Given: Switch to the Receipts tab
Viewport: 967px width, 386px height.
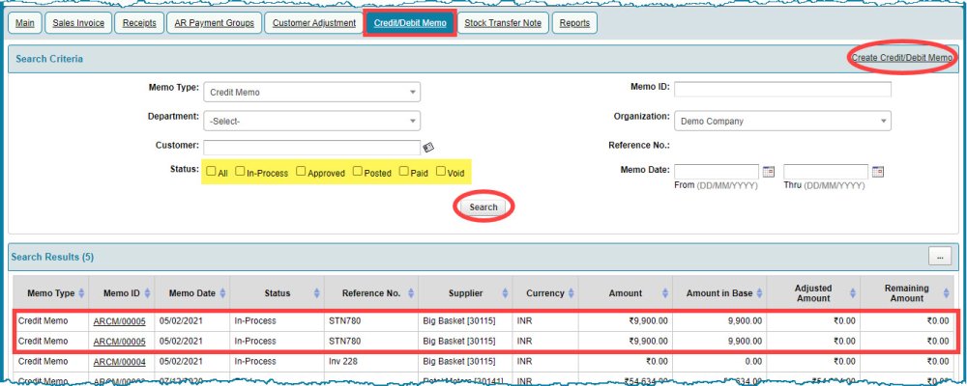Looking at the screenshot, I should [139, 23].
